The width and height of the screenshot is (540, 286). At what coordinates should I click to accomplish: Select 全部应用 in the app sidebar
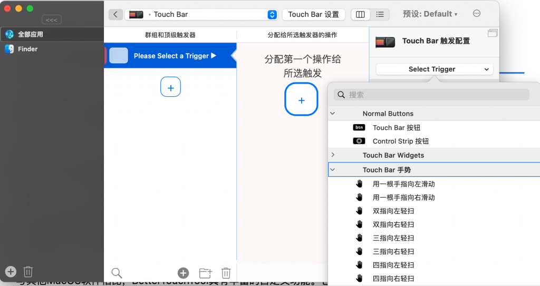coord(52,34)
